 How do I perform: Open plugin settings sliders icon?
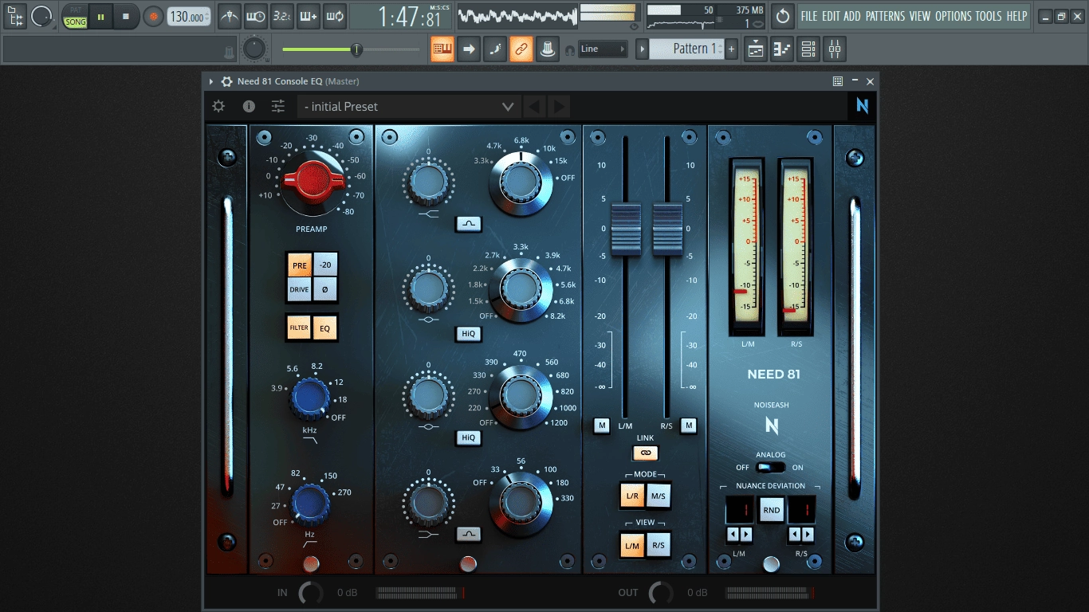point(278,106)
